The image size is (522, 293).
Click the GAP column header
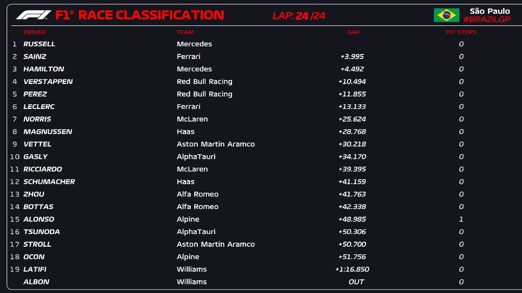(x=353, y=32)
